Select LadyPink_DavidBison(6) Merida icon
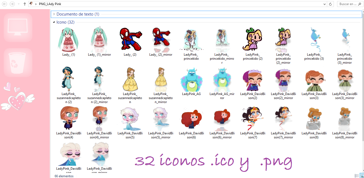 point(192,119)
